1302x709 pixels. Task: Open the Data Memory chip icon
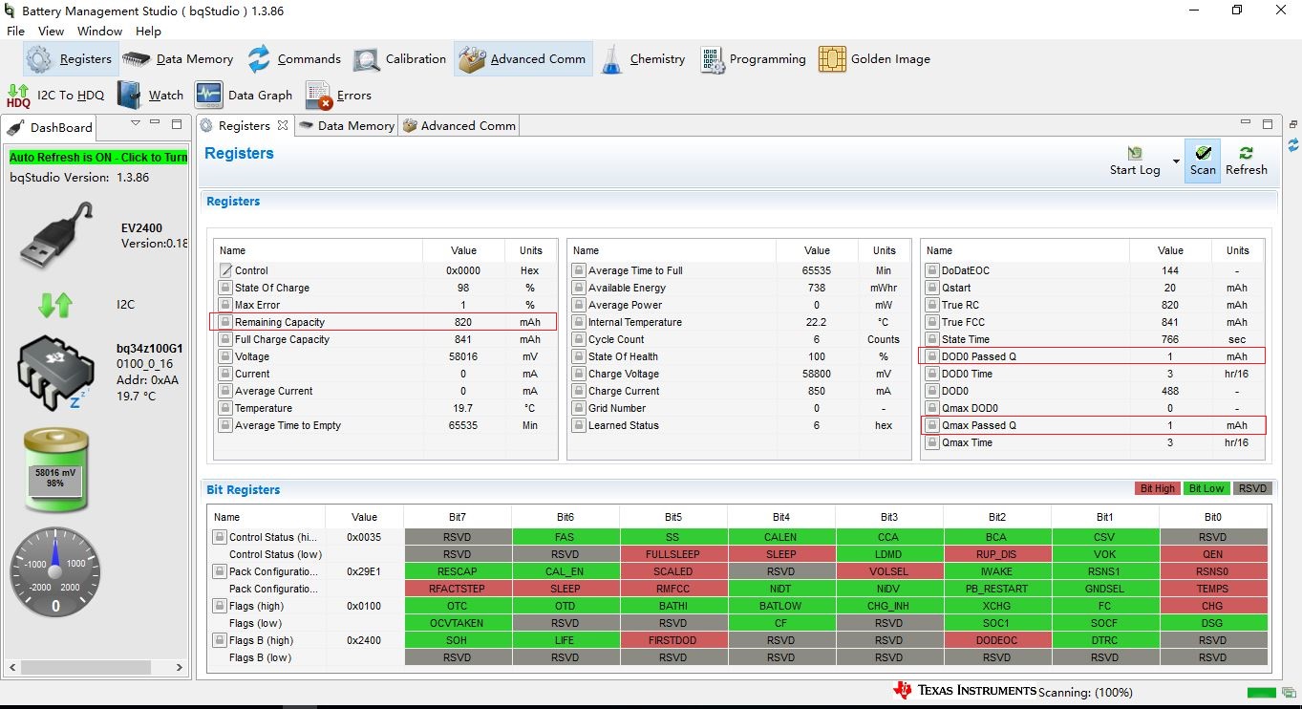pyautogui.click(x=137, y=59)
